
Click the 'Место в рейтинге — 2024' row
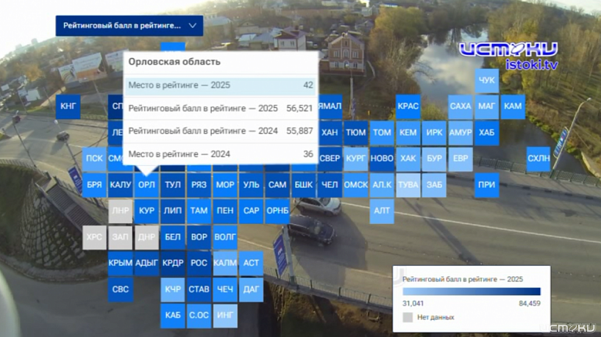[220, 154]
